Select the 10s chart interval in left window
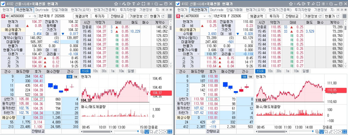Viewport: 348px width, 135px height. pos(95,71)
